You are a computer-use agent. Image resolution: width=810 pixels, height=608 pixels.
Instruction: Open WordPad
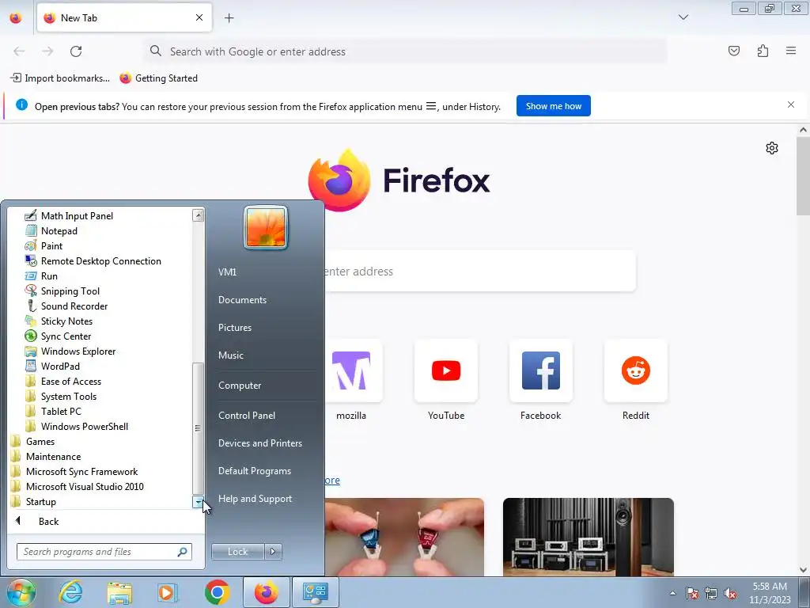click(60, 366)
